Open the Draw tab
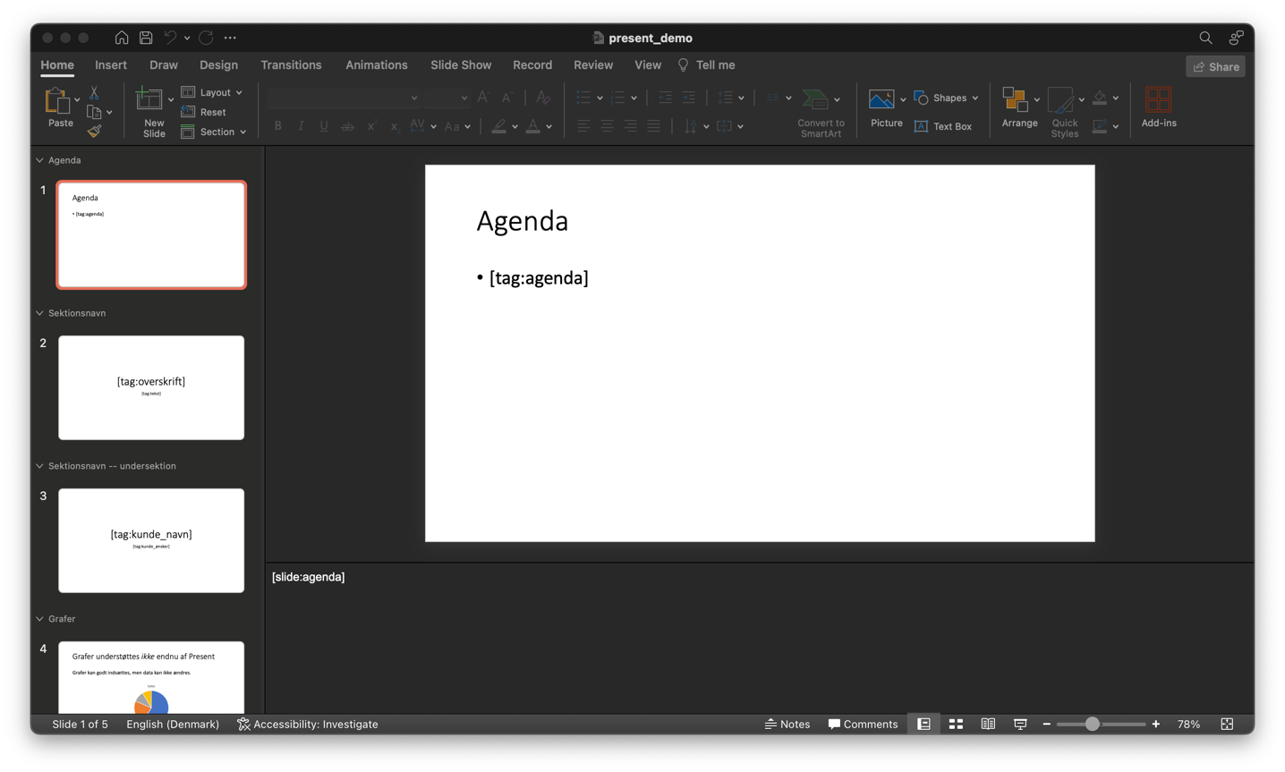The height and width of the screenshot is (772, 1285). pos(164,64)
